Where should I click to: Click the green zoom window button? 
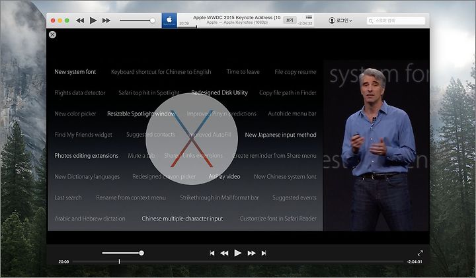67,20
